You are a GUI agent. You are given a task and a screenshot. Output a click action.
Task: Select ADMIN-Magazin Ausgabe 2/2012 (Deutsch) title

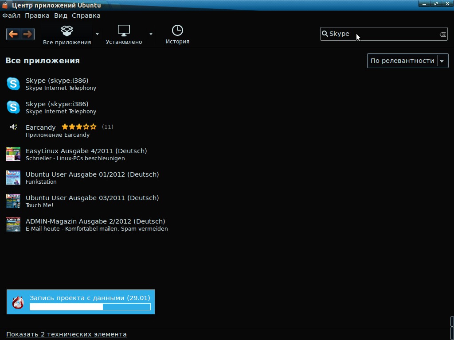point(96,221)
